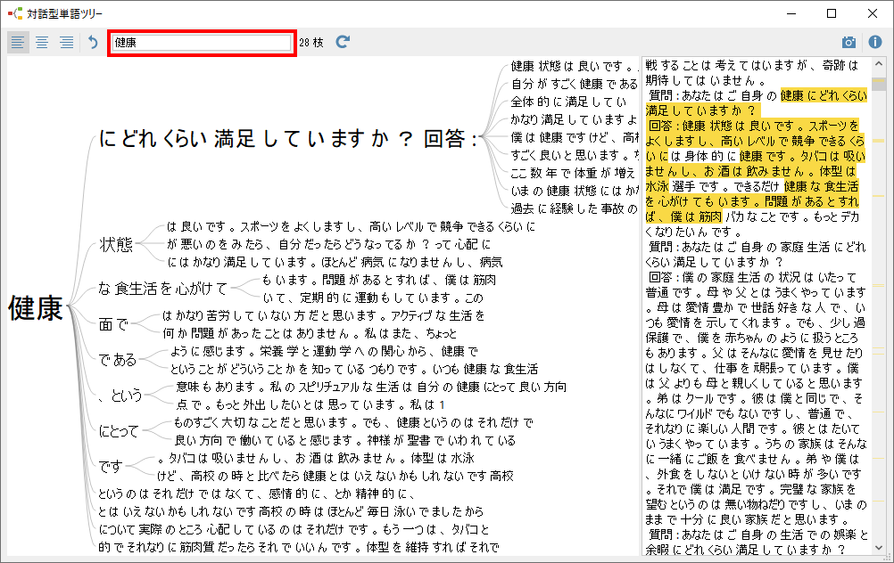Click leaf は 良い です。スポーツ を よく

[351, 226]
